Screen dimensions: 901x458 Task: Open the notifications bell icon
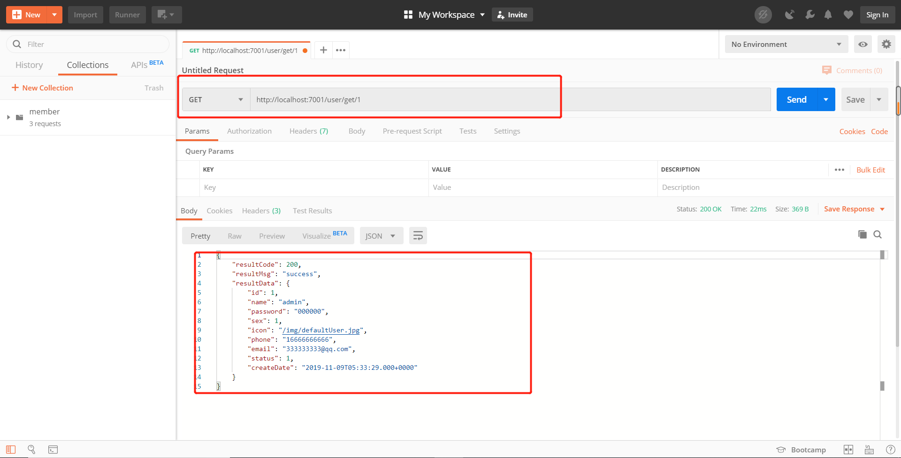828,15
